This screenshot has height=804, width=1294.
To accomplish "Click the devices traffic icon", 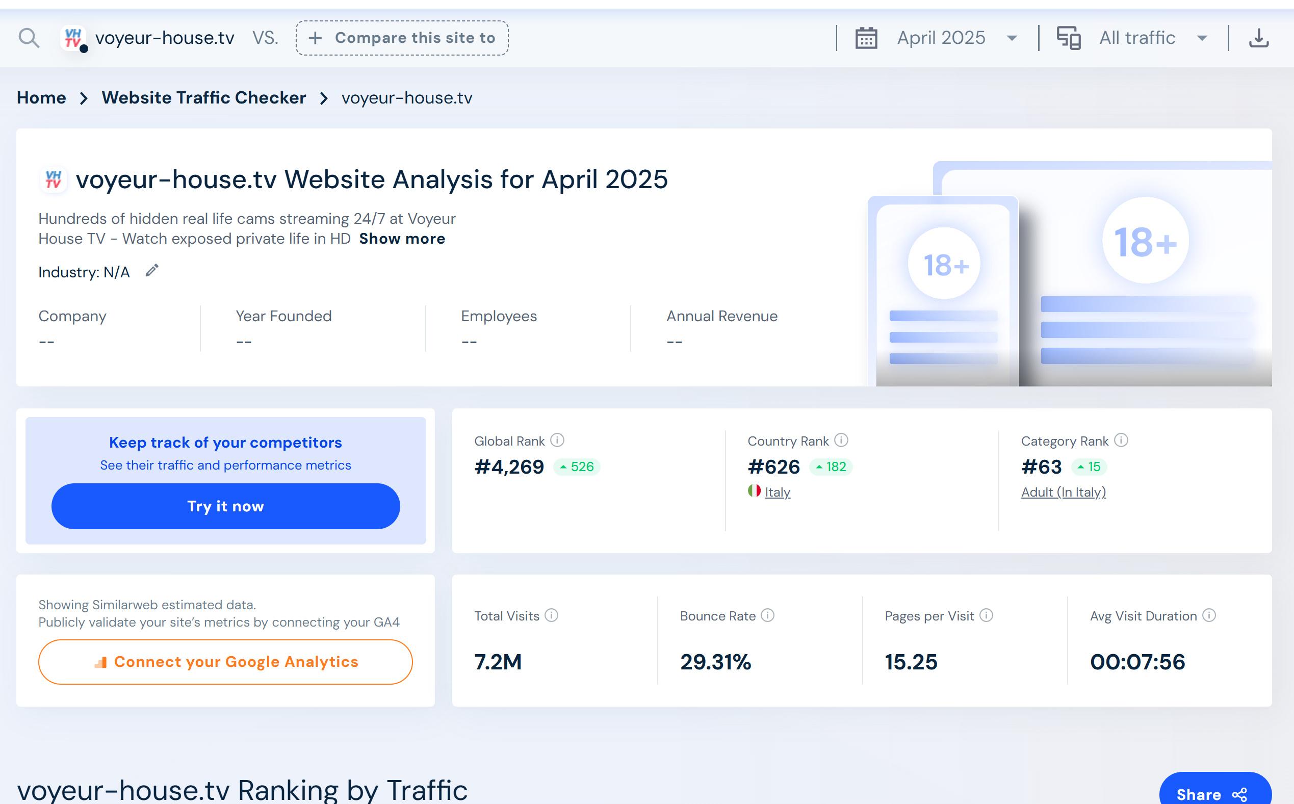I will click(1069, 38).
